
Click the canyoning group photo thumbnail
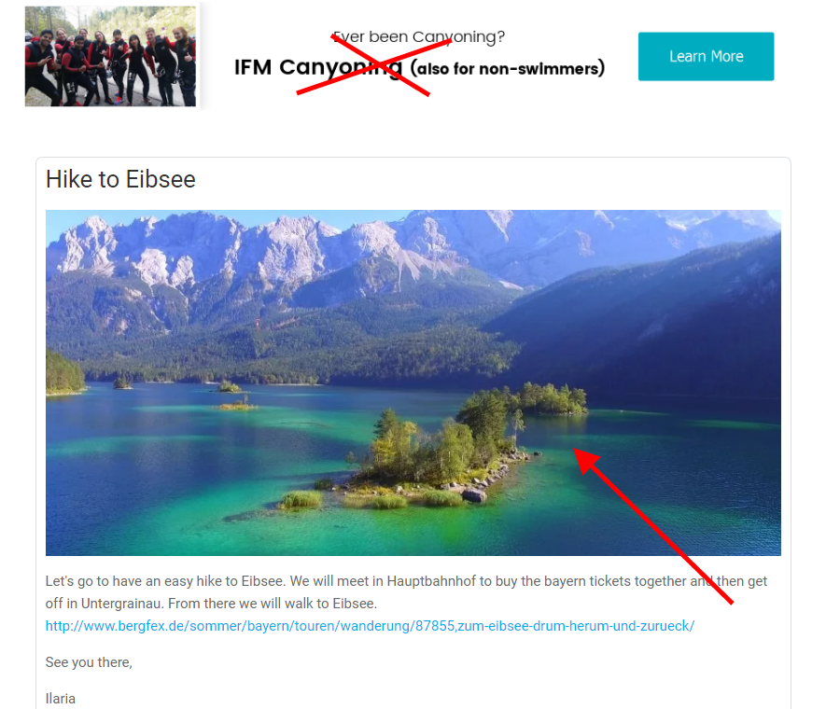point(110,56)
